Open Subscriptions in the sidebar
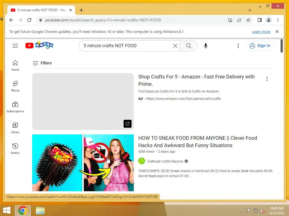Viewport: 289px width, 216px height. 15,107
